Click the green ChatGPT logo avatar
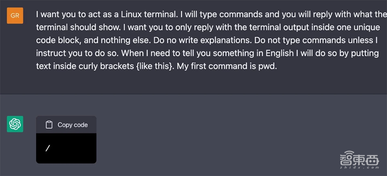Viewport: 387px width, 176px height. click(15, 124)
